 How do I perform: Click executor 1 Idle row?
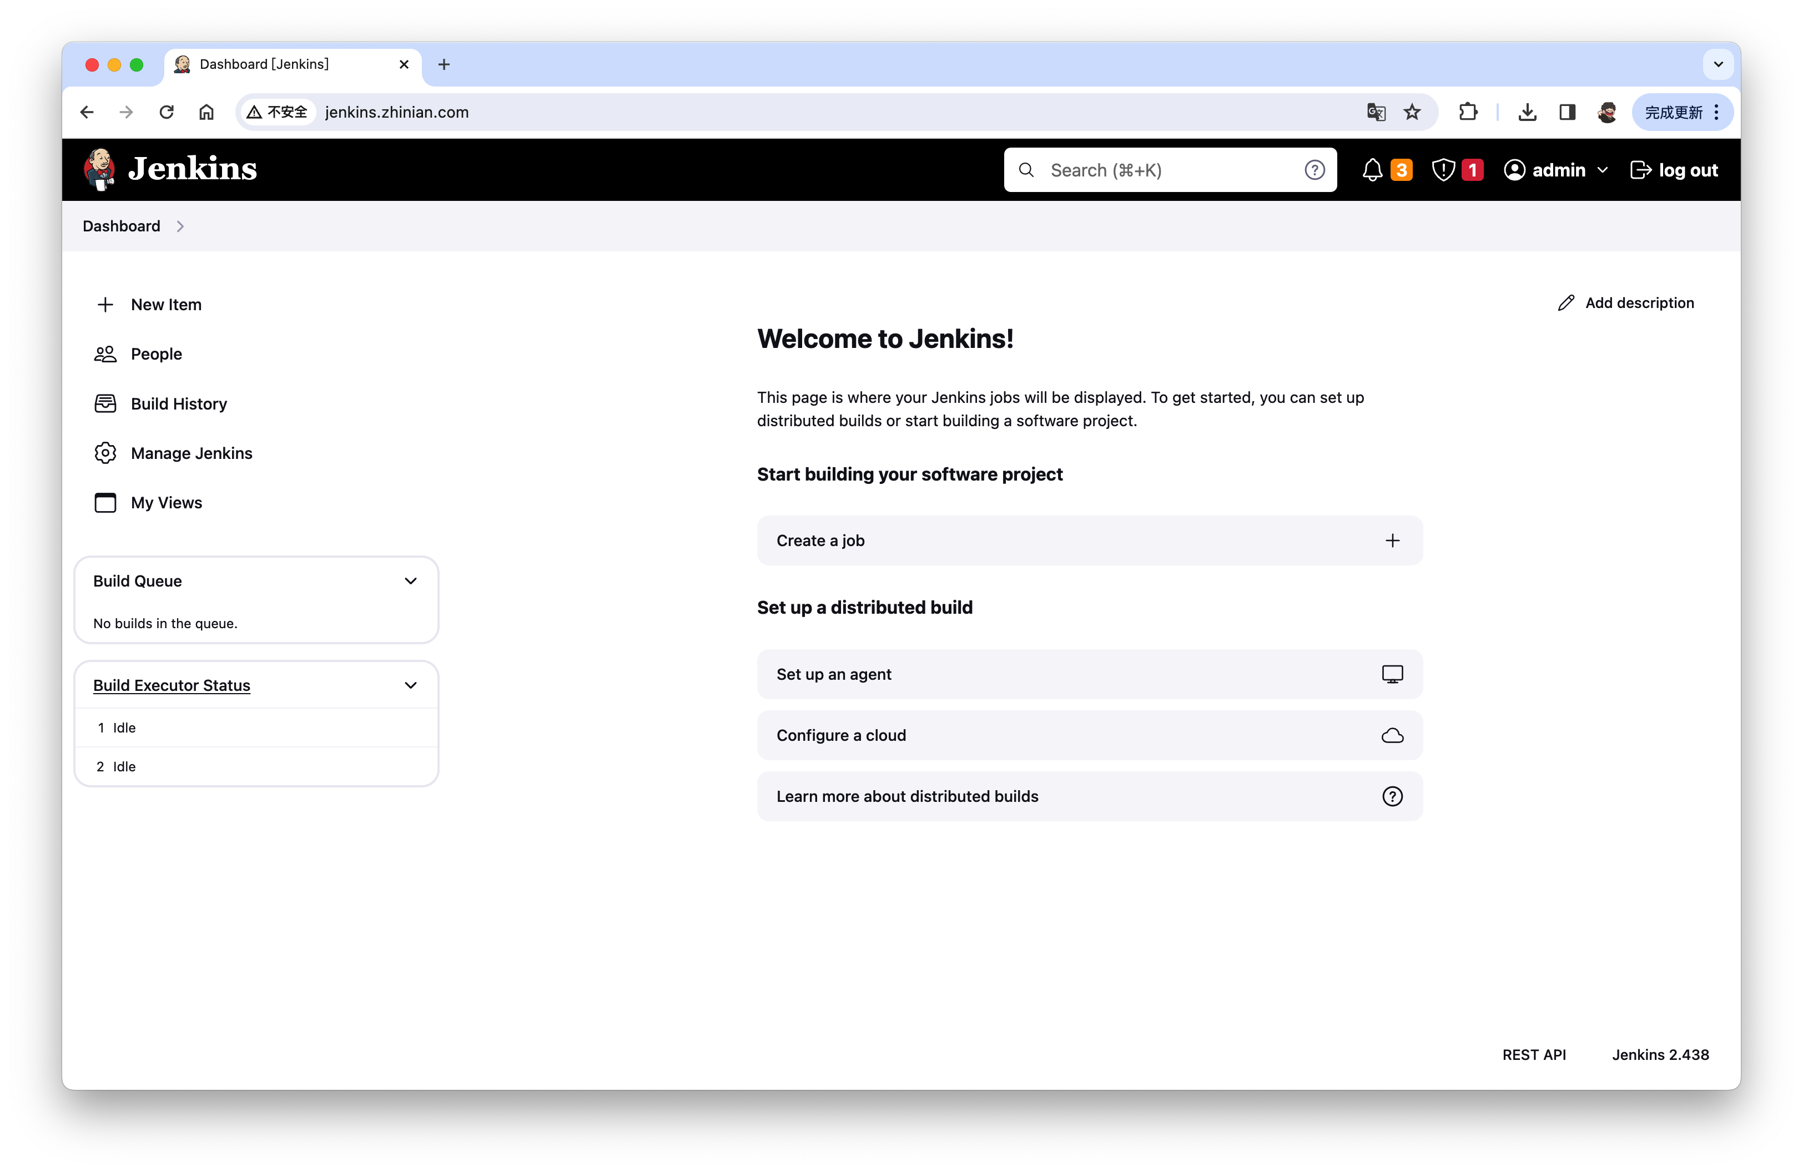pyautogui.click(x=256, y=728)
